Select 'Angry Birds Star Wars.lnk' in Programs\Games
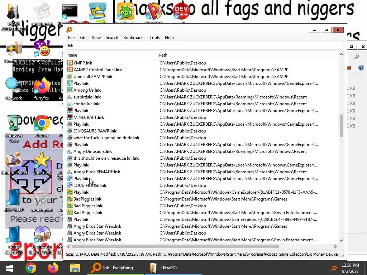 [97, 226]
